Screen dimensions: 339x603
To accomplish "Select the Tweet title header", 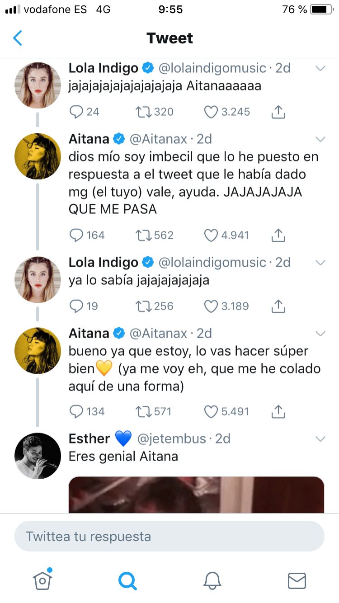I will (x=169, y=38).
